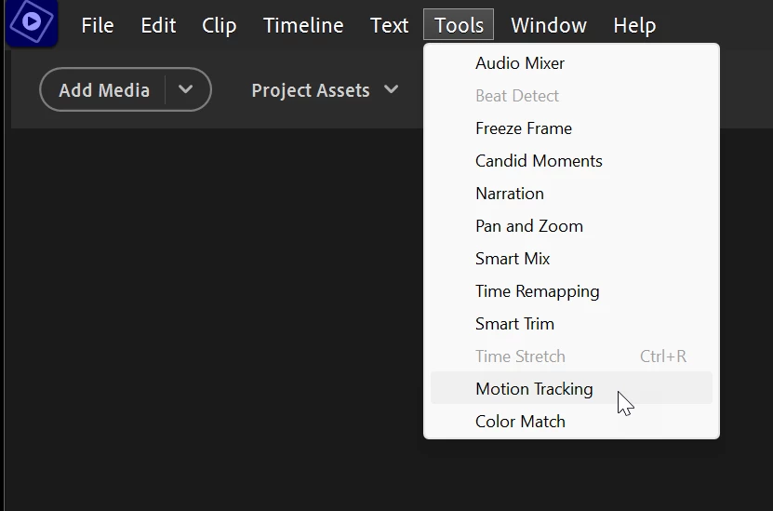Launch Motion Tracking from the menu

click(534, 389)
